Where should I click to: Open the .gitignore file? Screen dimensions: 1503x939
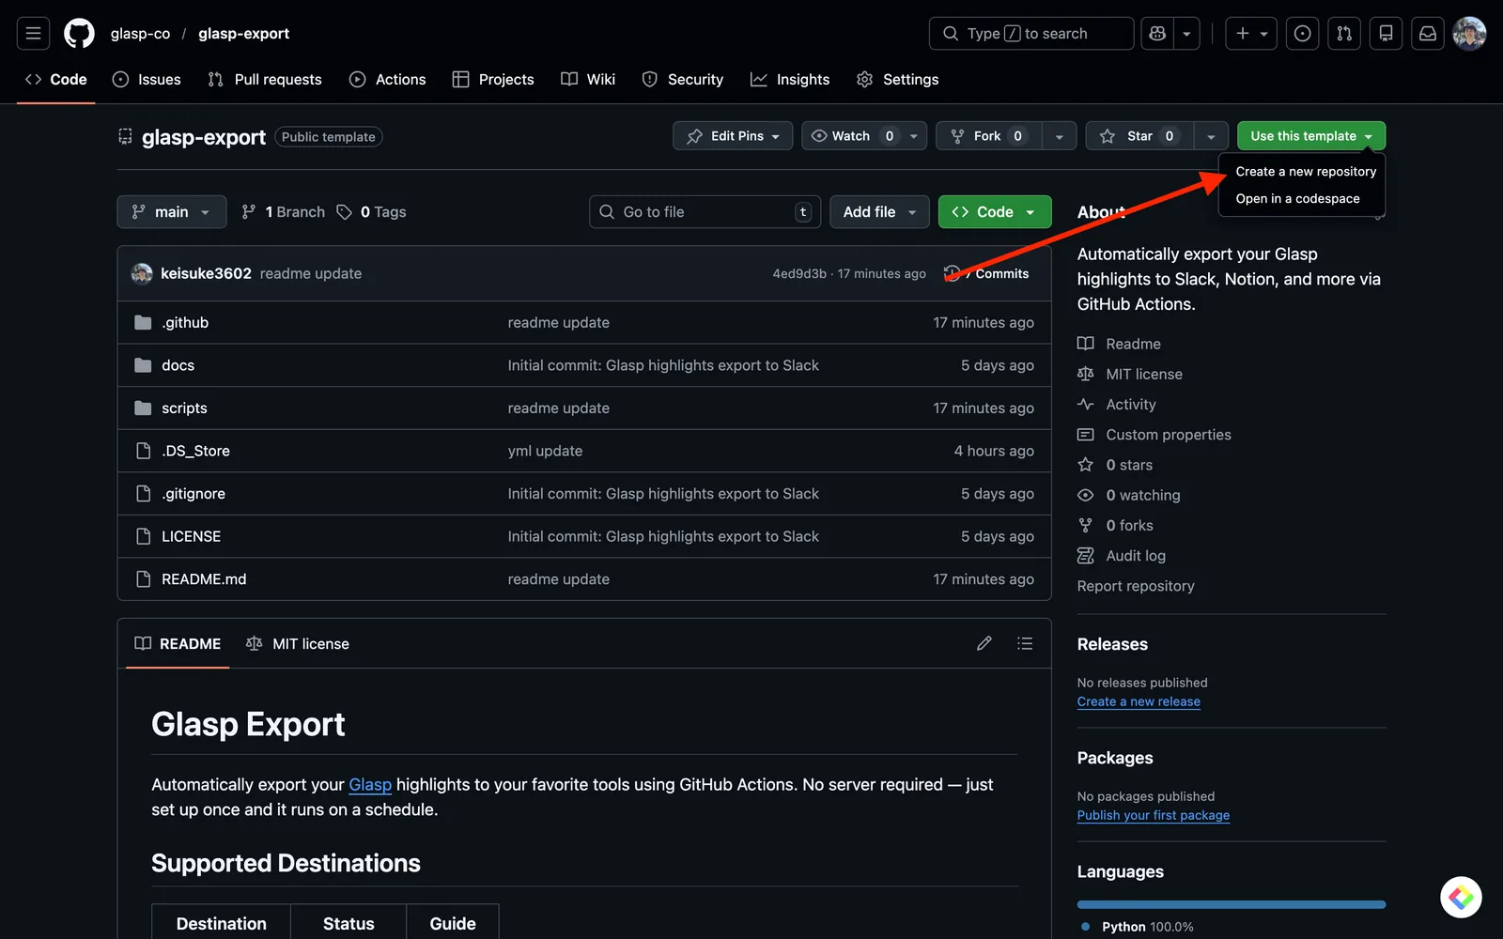pyautogui.click(x=194, y=494)
